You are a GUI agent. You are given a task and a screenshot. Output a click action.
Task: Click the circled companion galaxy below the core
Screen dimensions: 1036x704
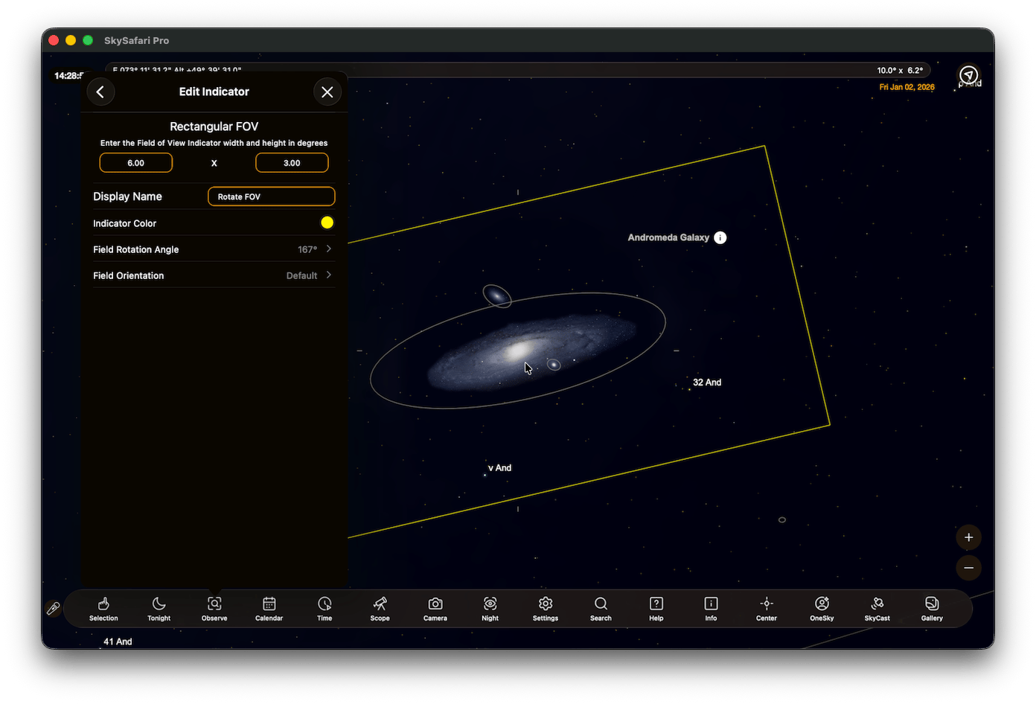(554, 365)
